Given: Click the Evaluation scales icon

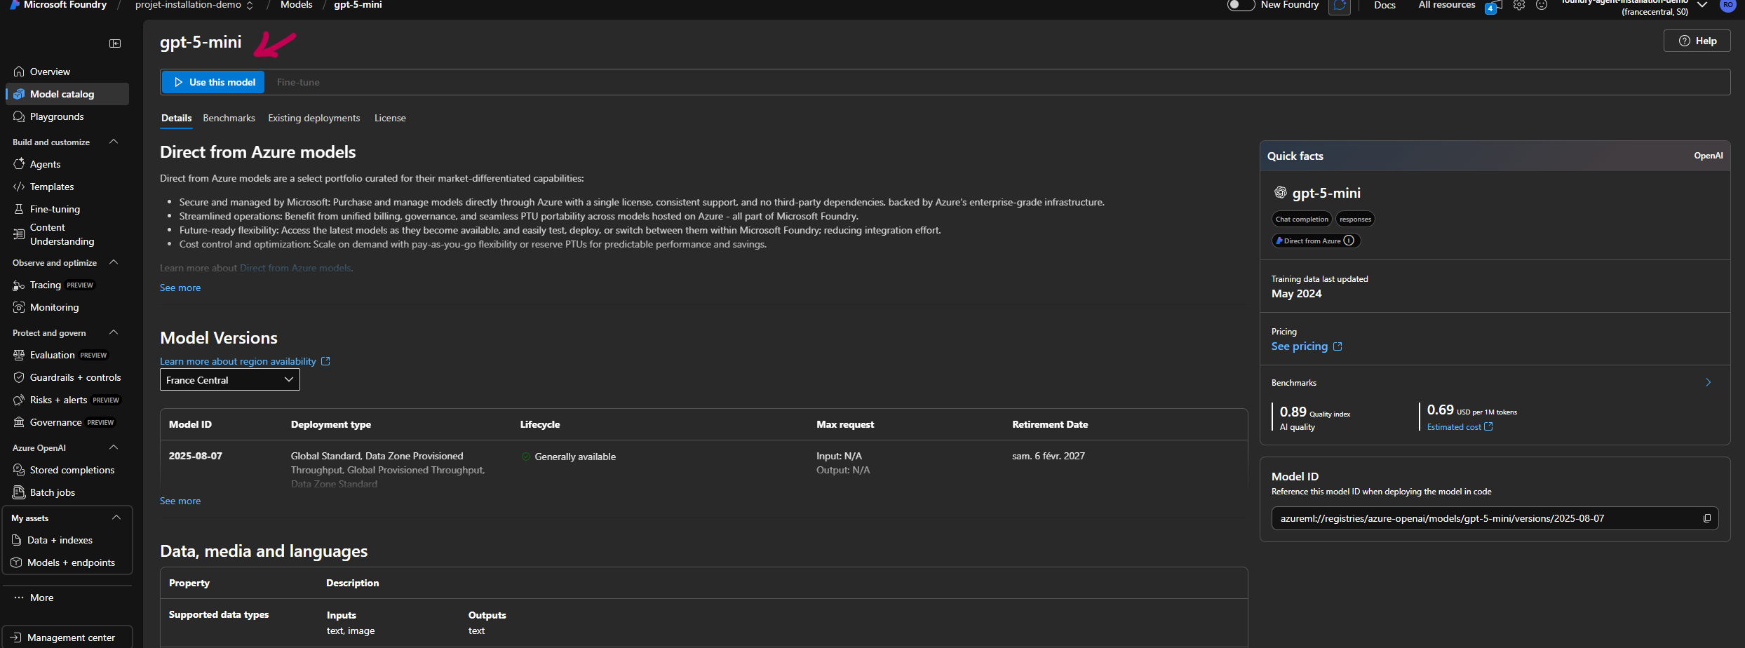Looking at the screenshot, I should click(19, 355).
